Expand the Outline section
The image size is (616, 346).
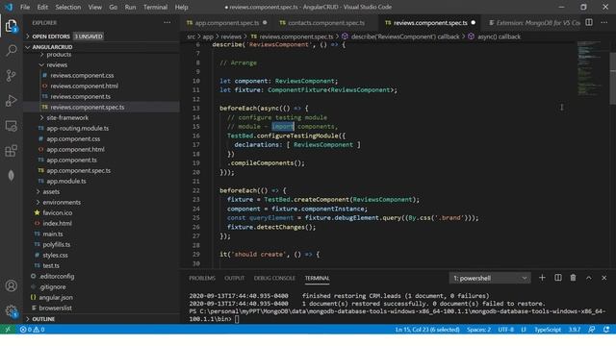click(43, 319)
